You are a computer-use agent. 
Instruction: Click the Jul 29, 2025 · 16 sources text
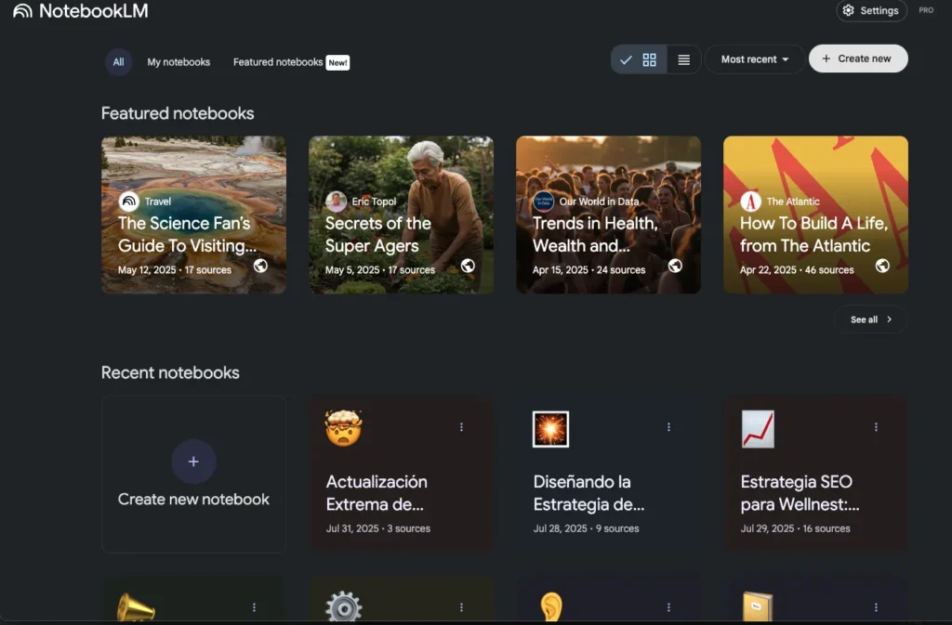pyautogui.click(x=796, y=528)
